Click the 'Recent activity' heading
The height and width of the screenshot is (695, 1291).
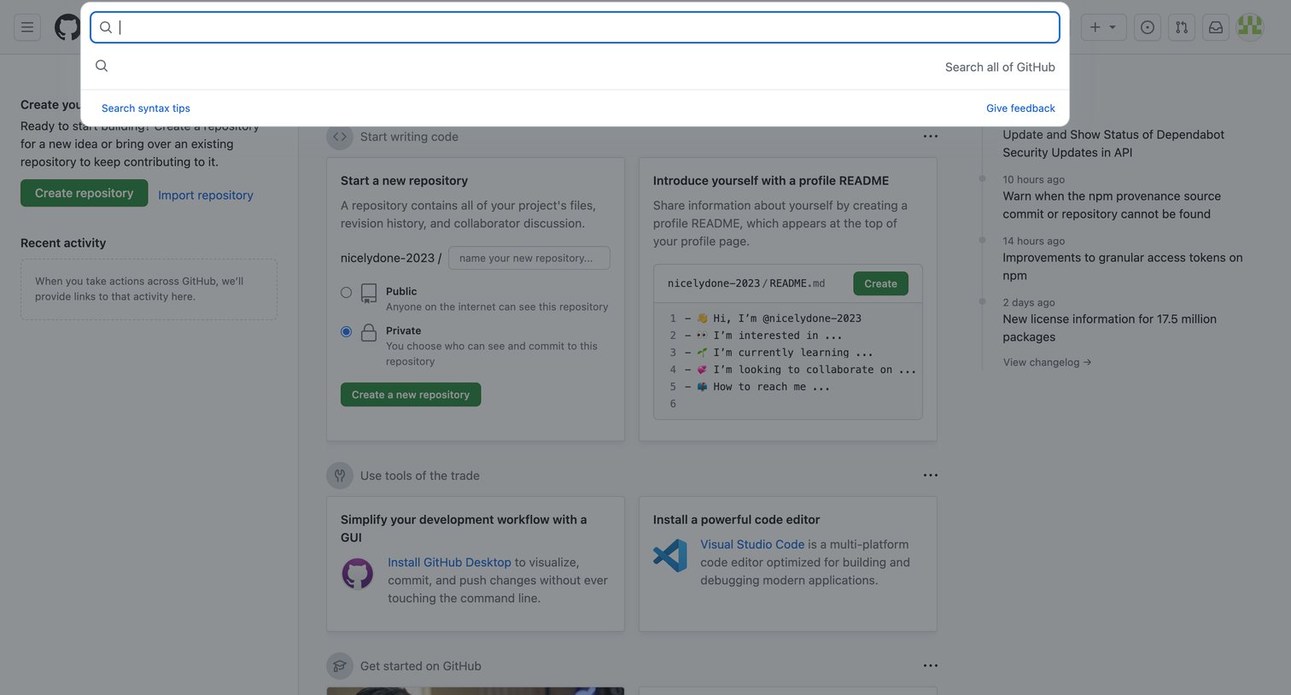click(x=63, y=243)
